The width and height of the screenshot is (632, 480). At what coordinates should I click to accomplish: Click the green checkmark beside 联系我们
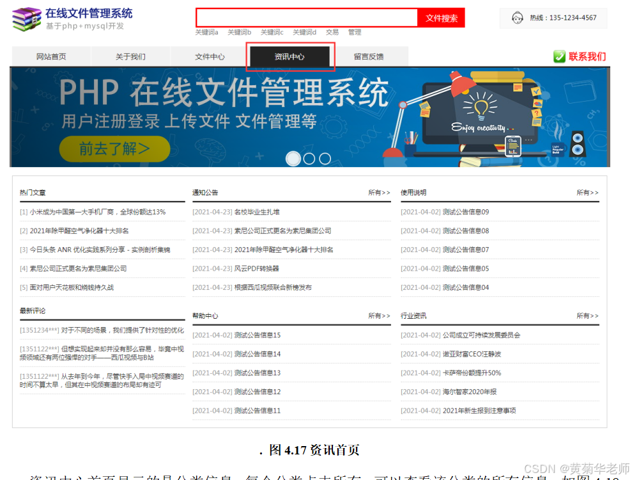(559, 57)
